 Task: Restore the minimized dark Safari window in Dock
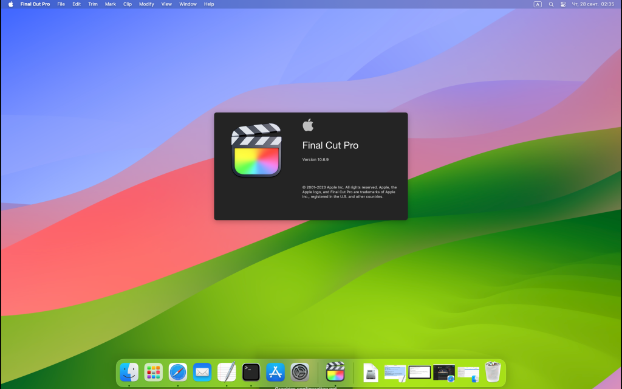coord(444,373)
